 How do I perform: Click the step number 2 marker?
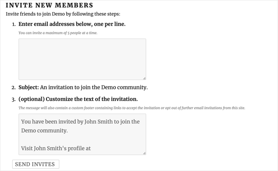[13, 87]
